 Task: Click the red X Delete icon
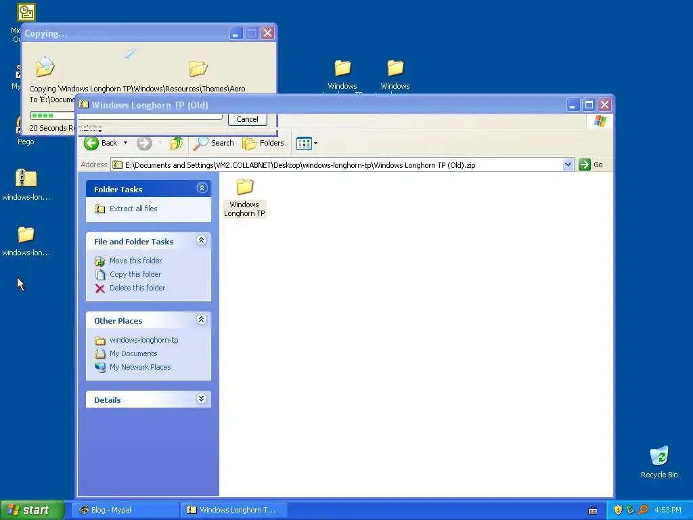[100, 288]
